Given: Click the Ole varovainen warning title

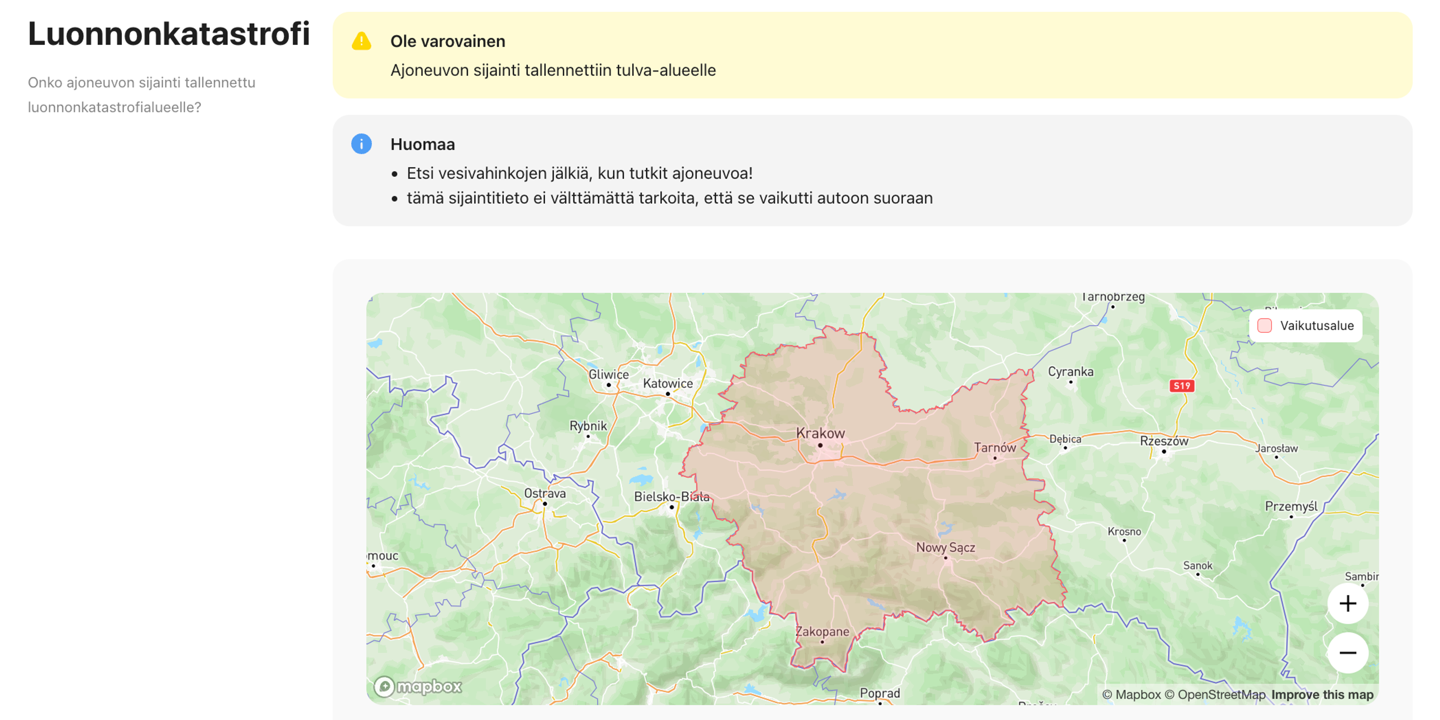Looking at the screenshot, I should tap(447, 41).
